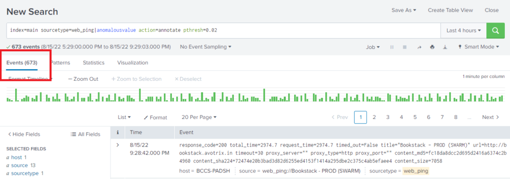Viewport: 510px width, 179px height.
Task: Click Zoom Out on timeline
Action: pyautogui.click(x=83, y=79)
